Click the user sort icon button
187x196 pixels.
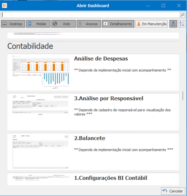click(x=173, y=24)
